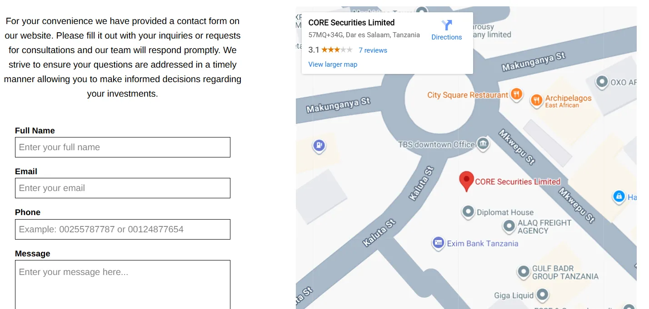Select the Gulf Badr Group Tanzania marker
This screenshot has height=309, width=649.
(524, 272)
